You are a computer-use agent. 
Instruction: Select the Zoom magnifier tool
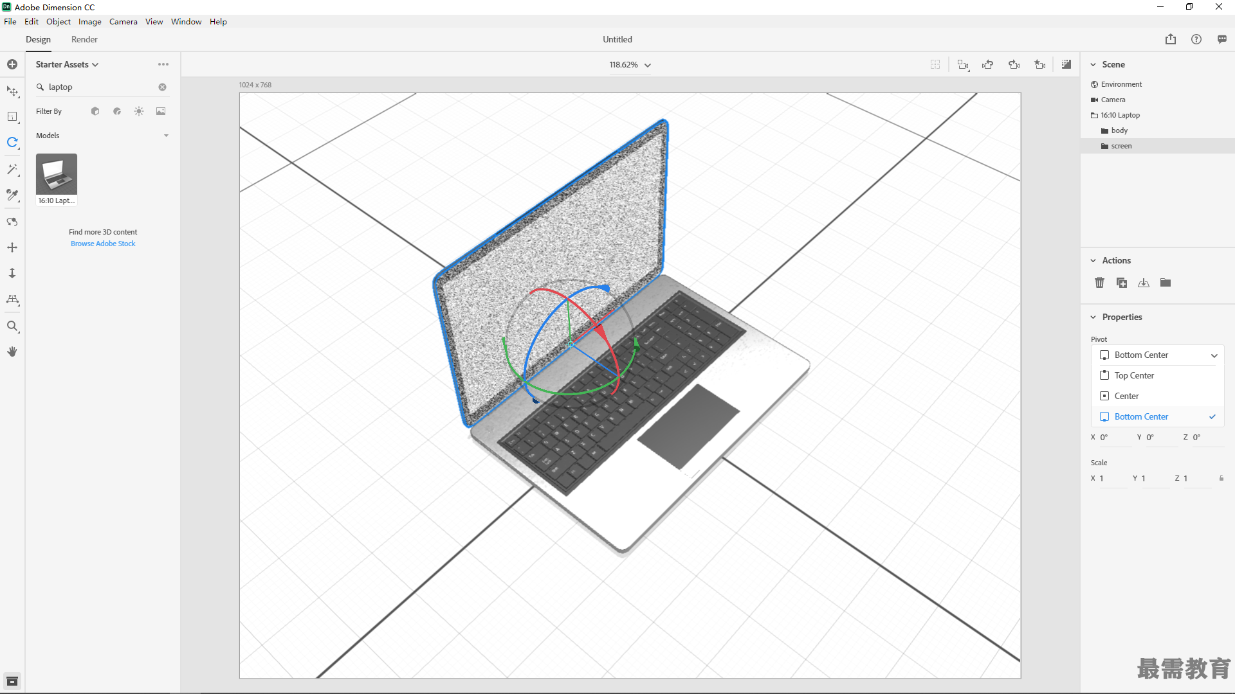click(x=12, y=326)
